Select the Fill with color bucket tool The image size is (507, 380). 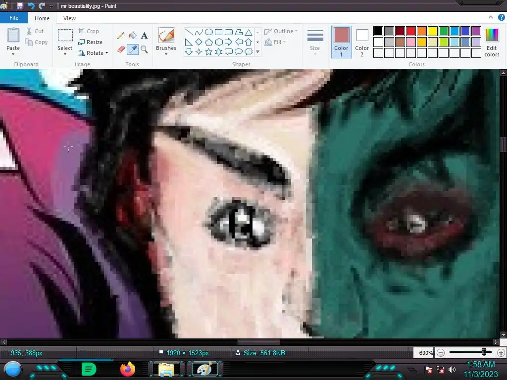click(133, 35)
